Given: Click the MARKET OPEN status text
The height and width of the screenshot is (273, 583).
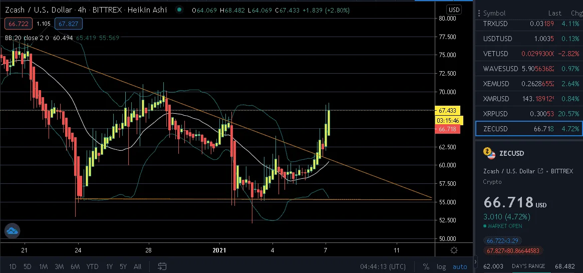Looking at the screenshot, I should (504, 226).
